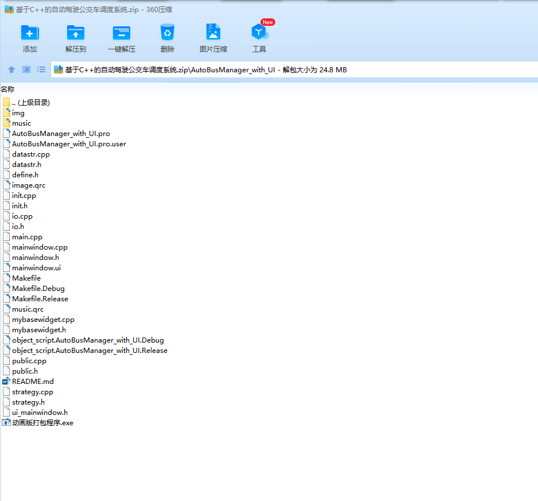This screenshot has width=538, height=501.
Task: Click the img folder icon
Action: point(6,112)
